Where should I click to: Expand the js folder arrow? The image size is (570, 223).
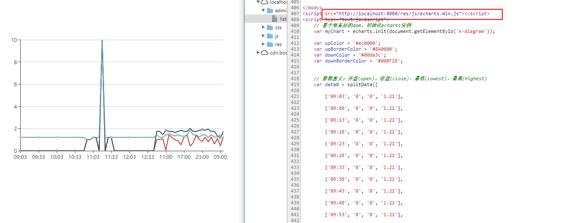pyautogui.click(x=264, y=36)
